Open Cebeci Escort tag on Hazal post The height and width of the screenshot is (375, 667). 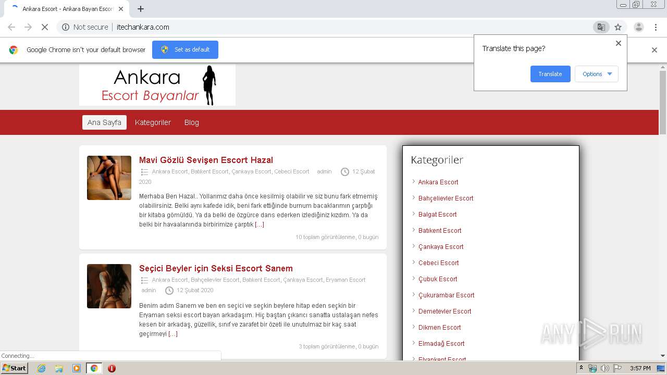292,171
